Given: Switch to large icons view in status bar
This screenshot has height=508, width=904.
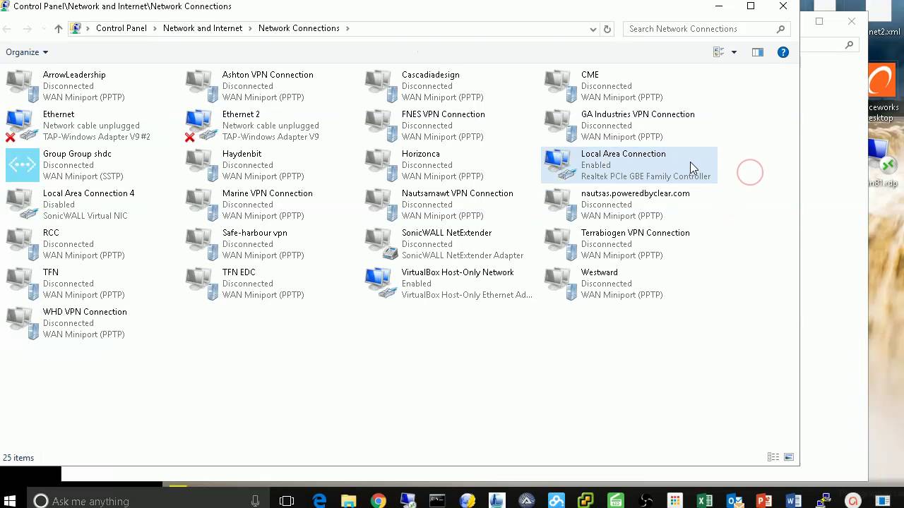Looking at the screenshot, I should coord(789,457).
